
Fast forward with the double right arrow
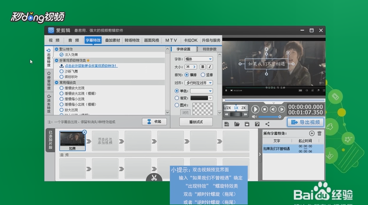click(x=246, y=115)
